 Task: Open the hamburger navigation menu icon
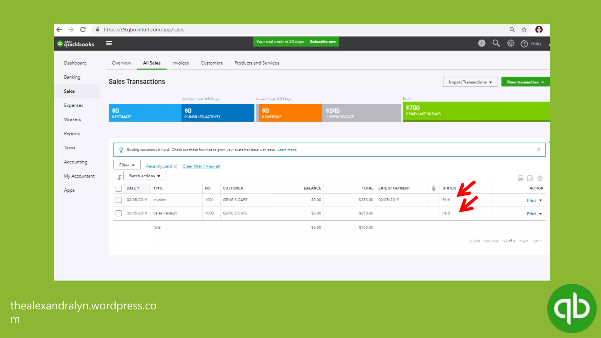[109, 43]
